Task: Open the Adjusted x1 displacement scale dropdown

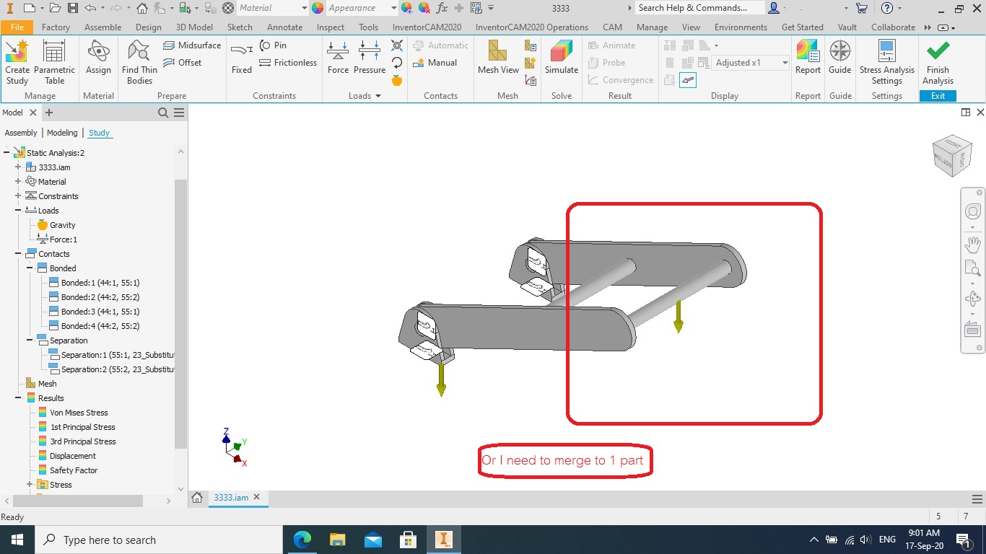Action: [x=785, y=62]
